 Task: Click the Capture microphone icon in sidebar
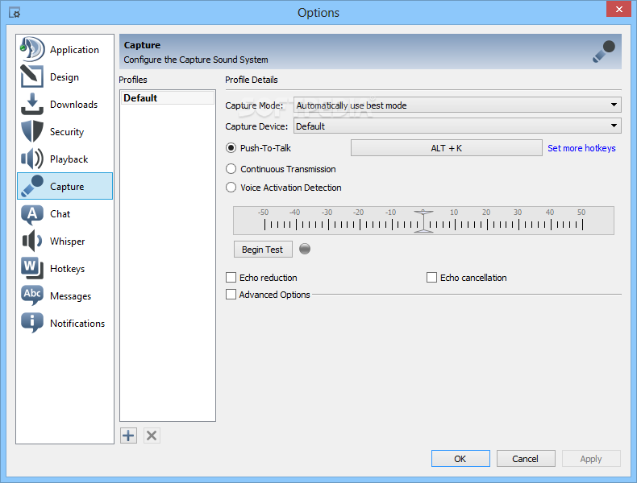point(32,186)
